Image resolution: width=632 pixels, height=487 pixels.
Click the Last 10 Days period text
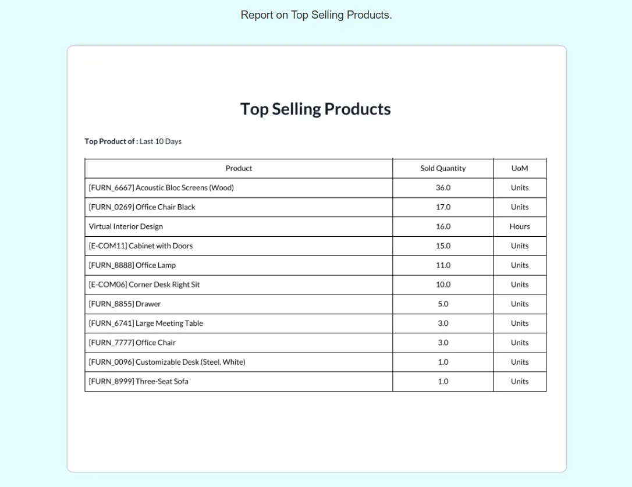161,141
